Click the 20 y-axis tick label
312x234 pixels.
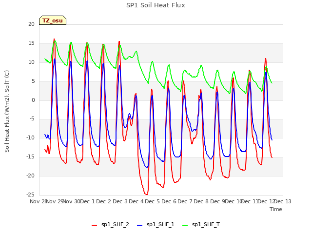[x=31, y=24]
